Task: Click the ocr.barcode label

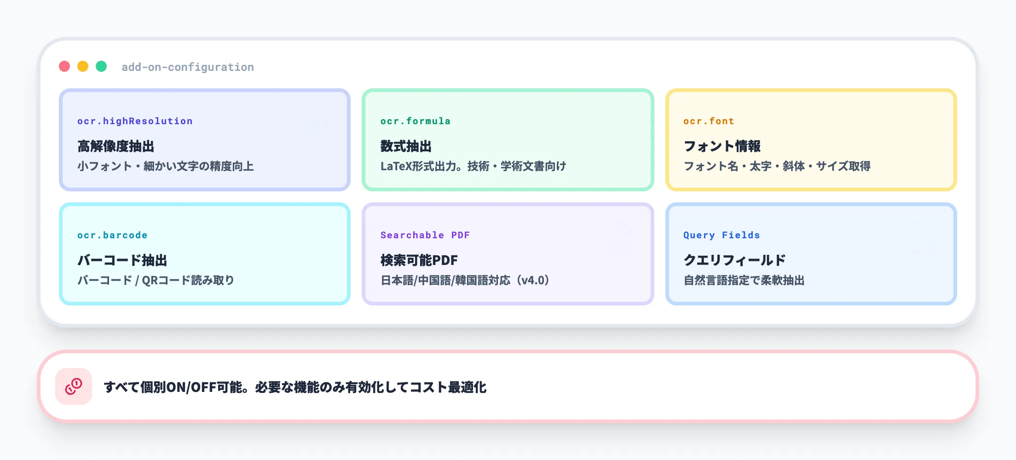Action: point(112,235)
